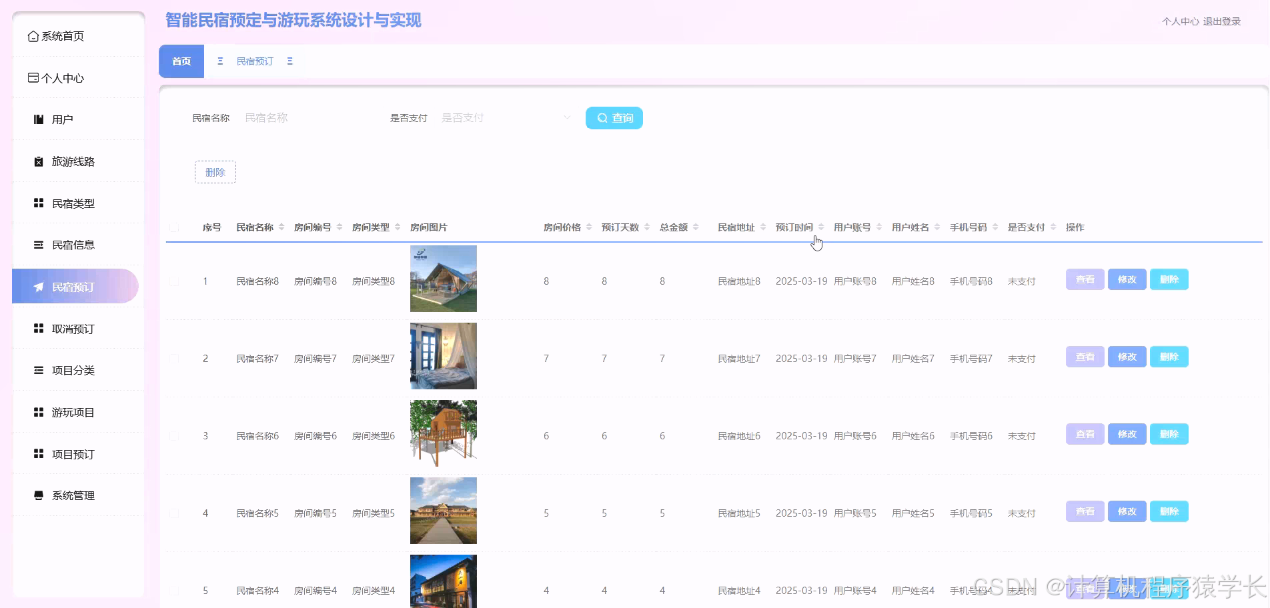Screen dimensions: 1270x608
Task: Click the 系统管理 sidebar icon
Action: [38, 495]
